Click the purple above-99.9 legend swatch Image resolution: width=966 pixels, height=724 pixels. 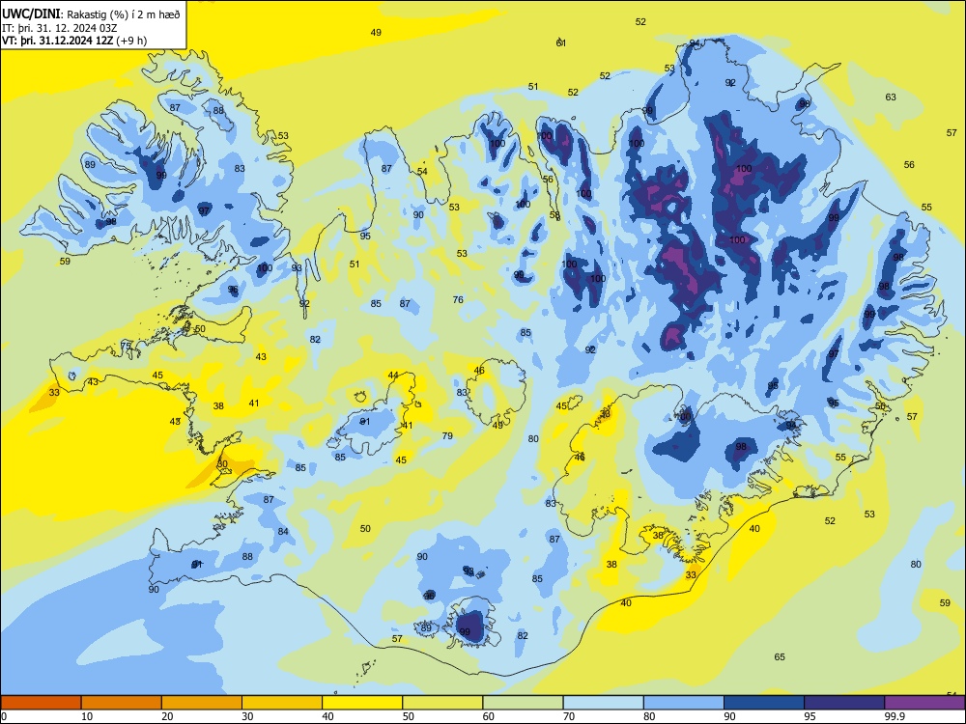(x=924, y=703)
